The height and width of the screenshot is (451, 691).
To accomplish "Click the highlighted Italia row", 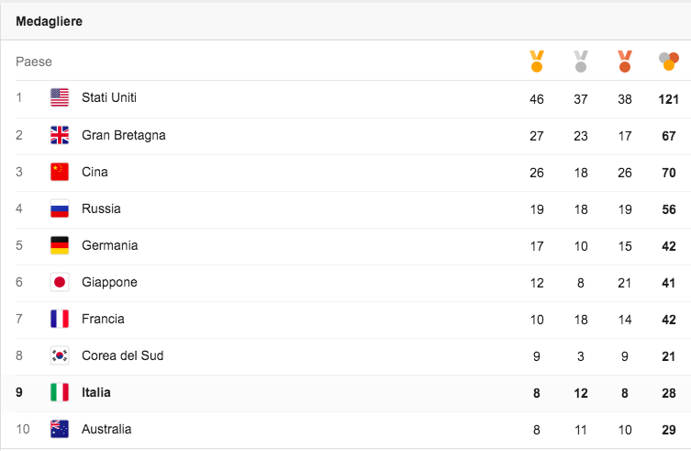I will (x=346, y=393).
